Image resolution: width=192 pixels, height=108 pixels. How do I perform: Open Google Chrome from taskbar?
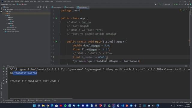(48, 106)
